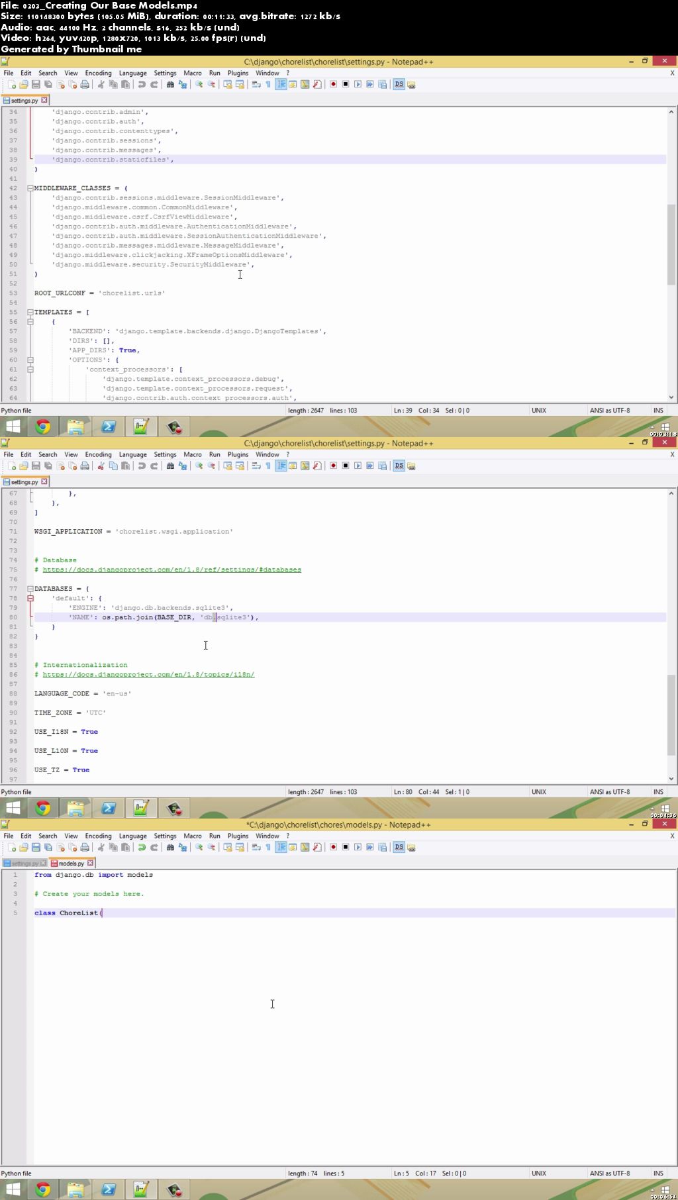
Task: Open the settings/#databases documentation link
Action: (172, 570)
